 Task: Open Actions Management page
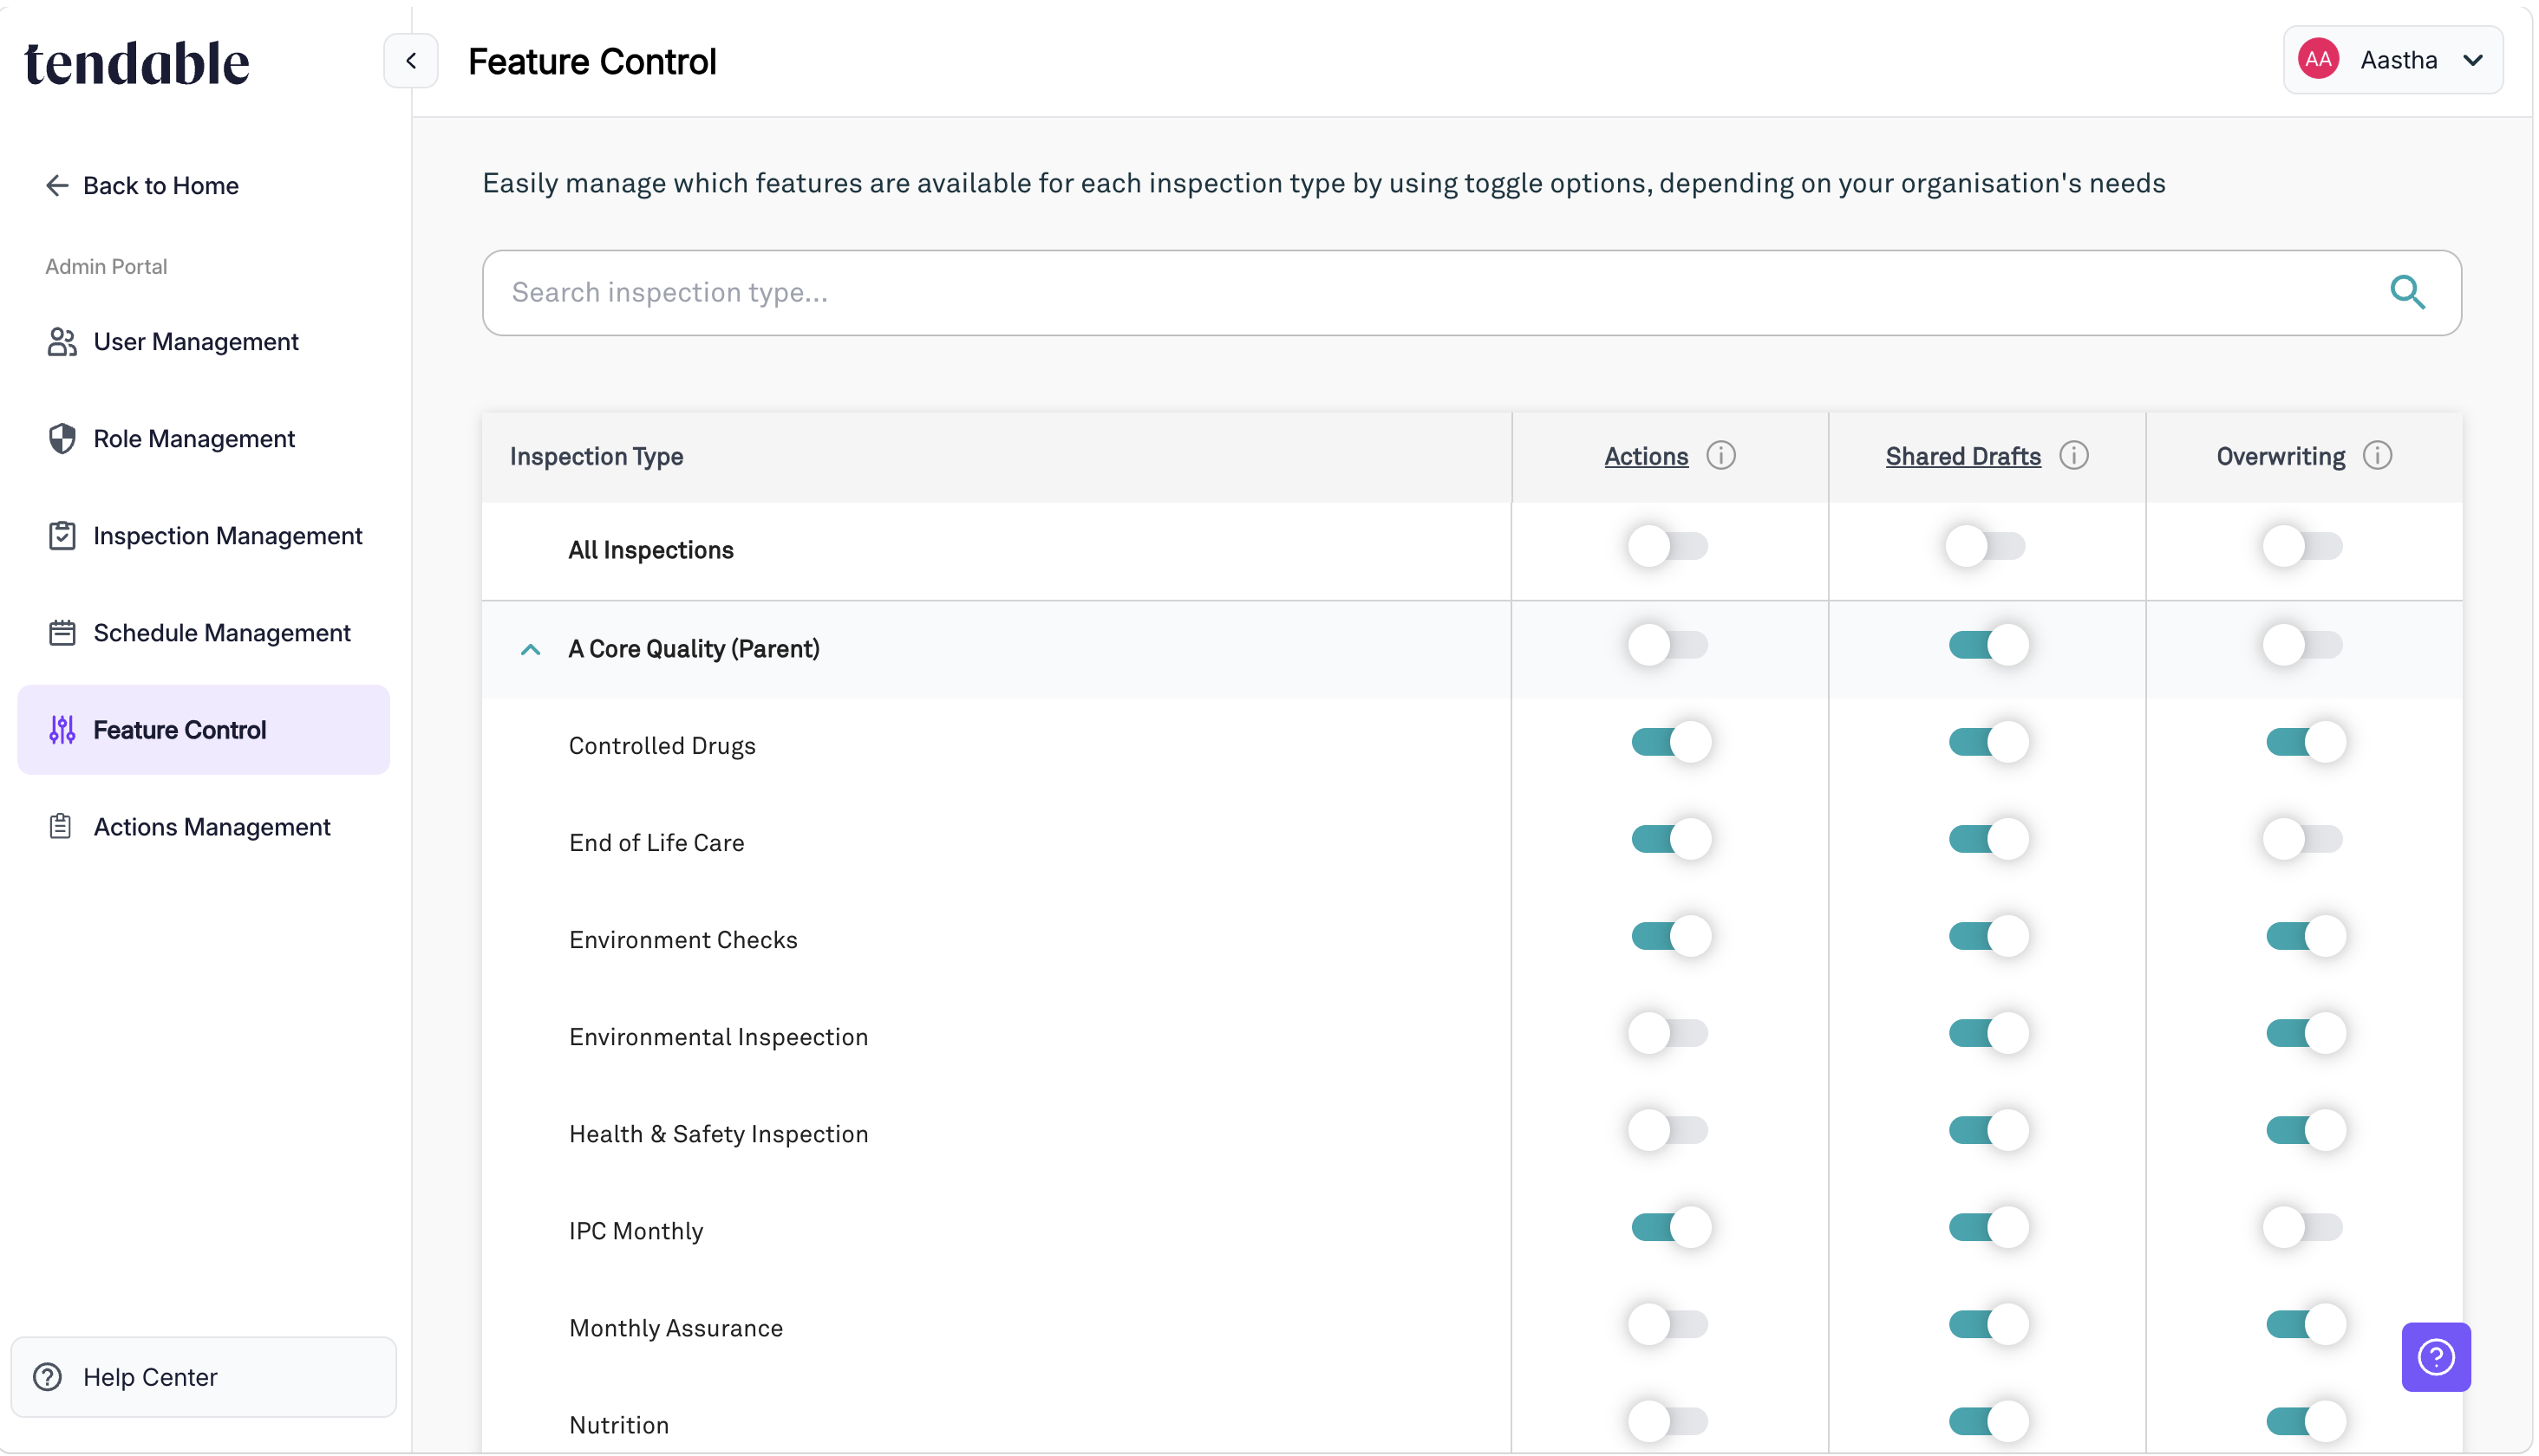click(203, 827)
